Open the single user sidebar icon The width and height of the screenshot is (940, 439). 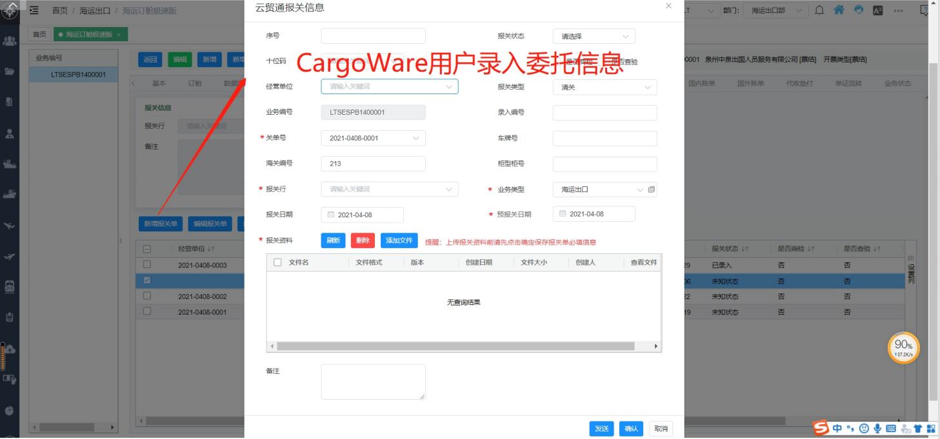pyautogui.click(x=9, y=133)
